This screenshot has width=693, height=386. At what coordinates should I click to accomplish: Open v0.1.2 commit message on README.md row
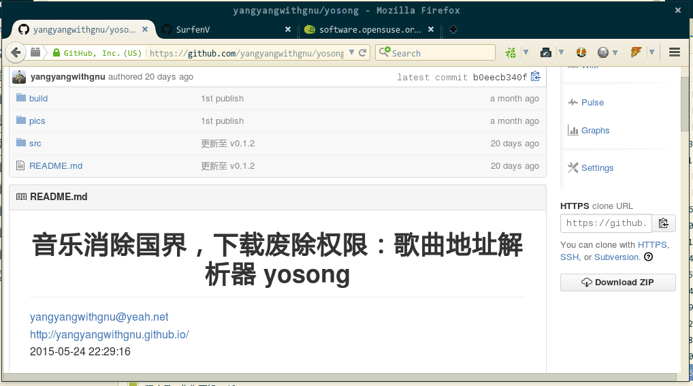[x=227, y=166]
